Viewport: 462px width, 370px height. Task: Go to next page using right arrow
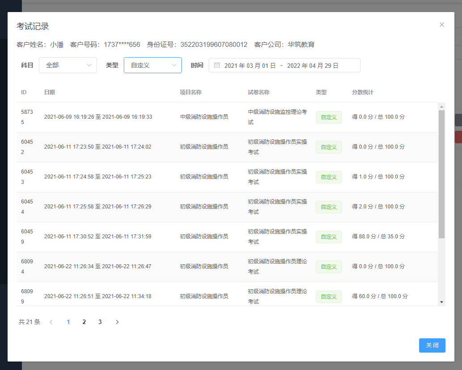point(117,322)
